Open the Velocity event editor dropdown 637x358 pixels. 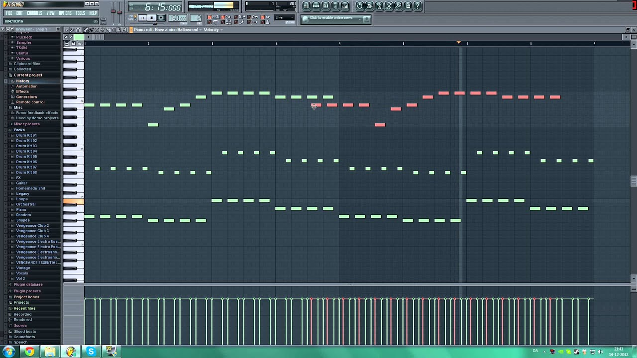[x=213, y=30]
